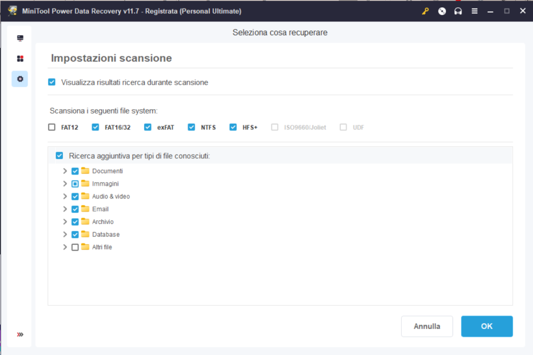The image size is (533, 355).
Task: Click the Email folder icon
Action: click(85, 209)
